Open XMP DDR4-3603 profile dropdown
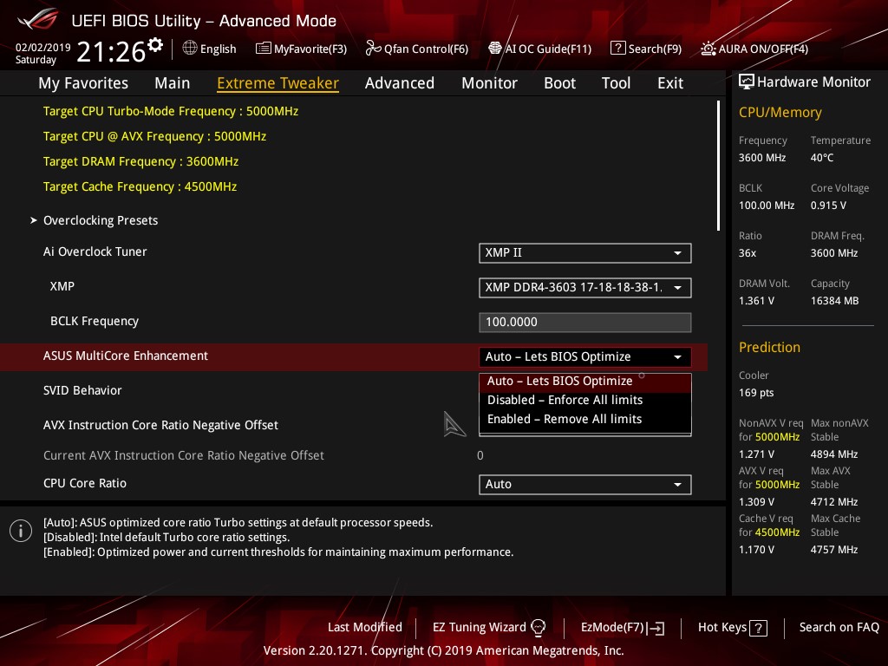Screen dimensions: 888x666 click(x=585, y=287)
